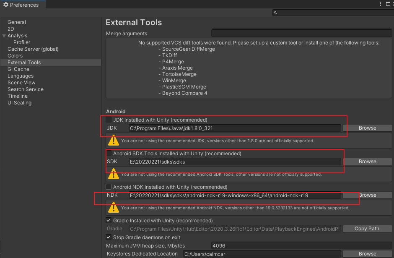Click the Gradle path field

tap(235, 229)
